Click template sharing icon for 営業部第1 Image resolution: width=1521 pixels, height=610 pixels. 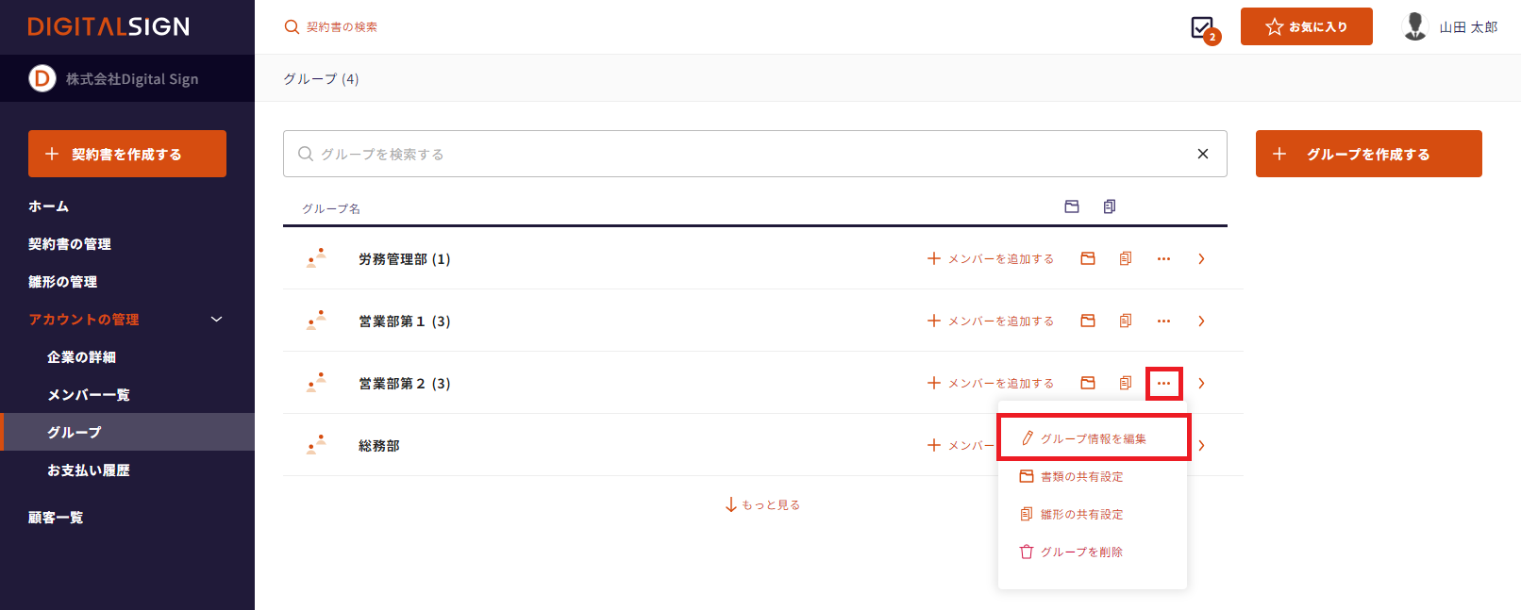coord(1126,321)
